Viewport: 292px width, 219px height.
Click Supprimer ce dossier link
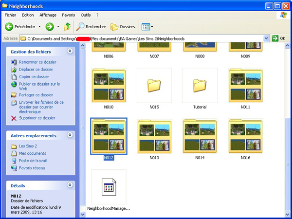coord(37,118)
